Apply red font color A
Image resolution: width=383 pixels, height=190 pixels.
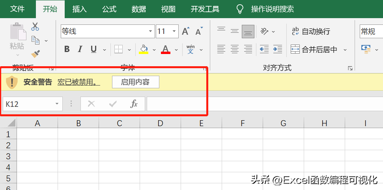point(166,49)
